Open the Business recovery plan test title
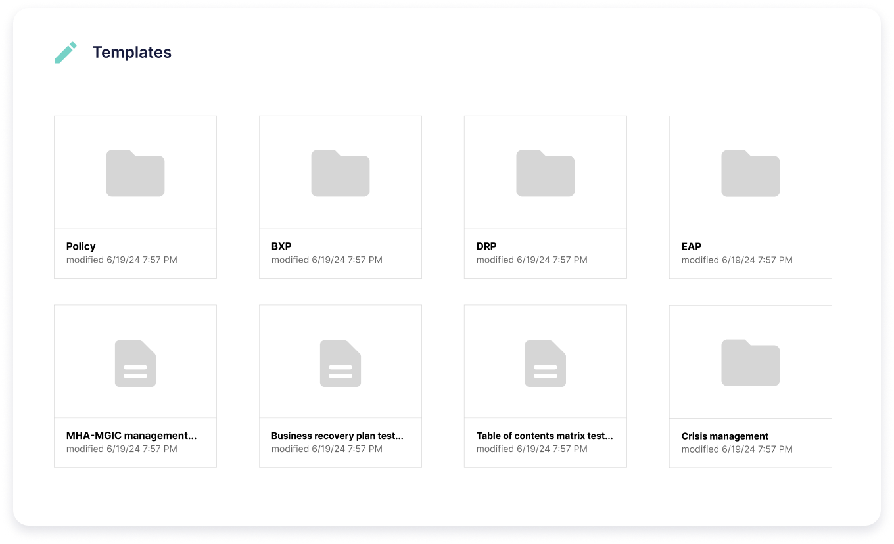894x544 pixels. click(x=337, y=436)
